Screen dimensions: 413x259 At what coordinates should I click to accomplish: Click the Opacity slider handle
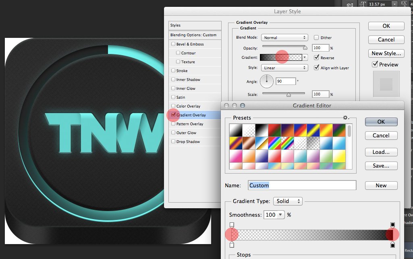pyautogui.click(x=305, y=48)
